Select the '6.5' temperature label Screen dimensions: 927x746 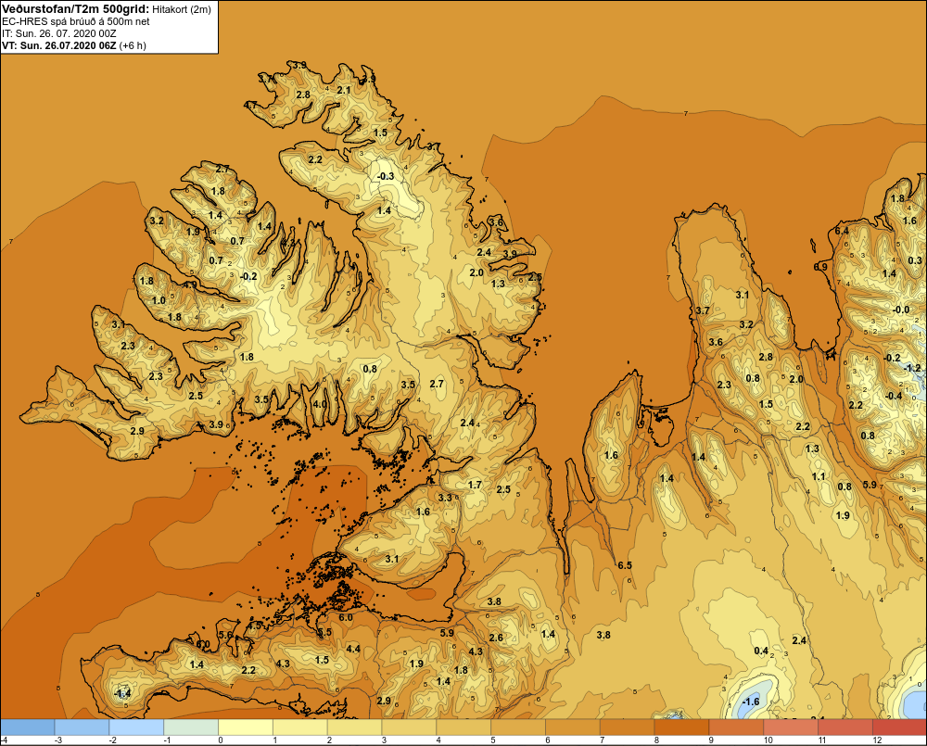click(x=625, y=565)
